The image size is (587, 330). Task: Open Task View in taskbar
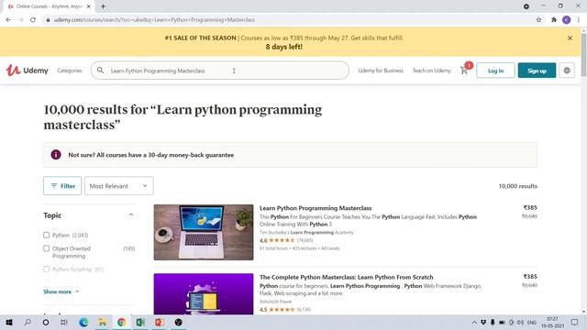pyautogui.click(x=64, y=322)
